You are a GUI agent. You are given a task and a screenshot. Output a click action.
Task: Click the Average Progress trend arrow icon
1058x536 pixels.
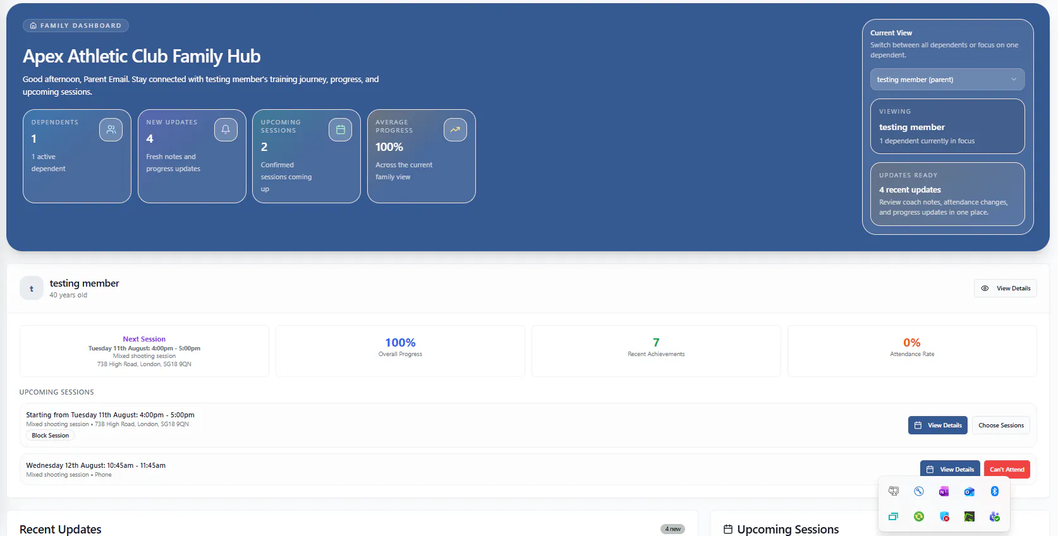click(x=455, y=129)
